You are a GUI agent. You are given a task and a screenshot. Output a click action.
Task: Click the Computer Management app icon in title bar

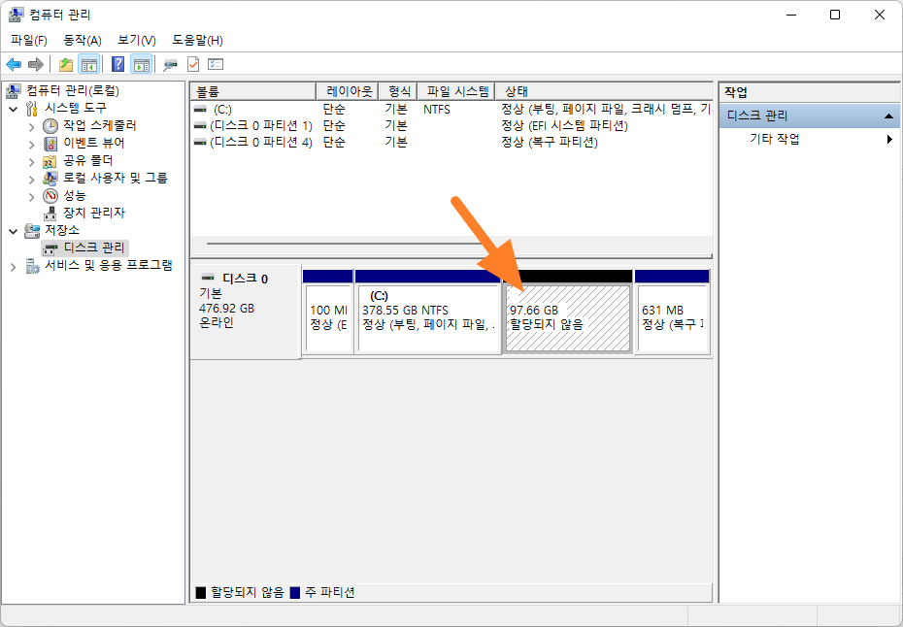click(x=17, y=15)
